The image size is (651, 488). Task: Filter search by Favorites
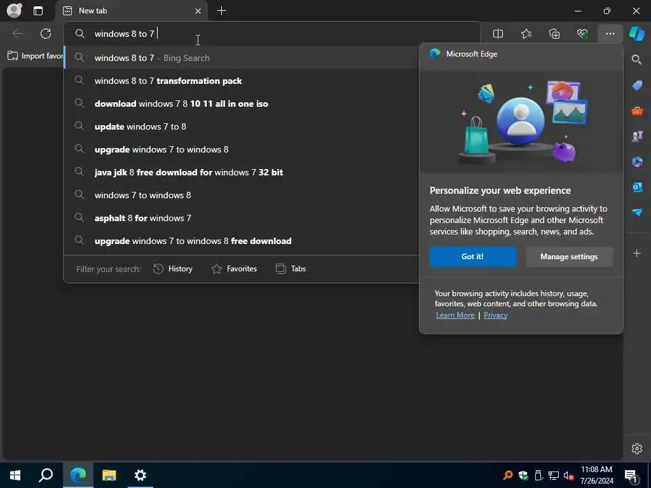[x=234, y=269]
